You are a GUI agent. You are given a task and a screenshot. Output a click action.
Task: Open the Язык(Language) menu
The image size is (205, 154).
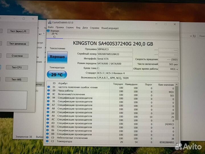pos(110,28)
